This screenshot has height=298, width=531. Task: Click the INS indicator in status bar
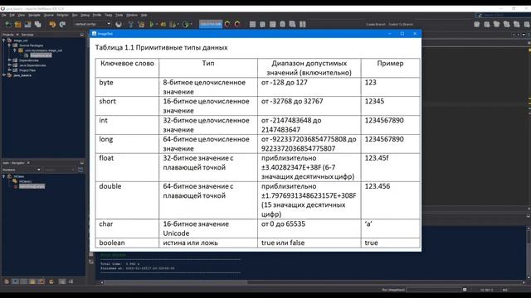tap(504, 290)
